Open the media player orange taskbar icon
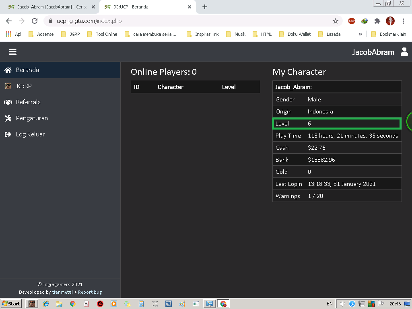 tap(114, 304)
